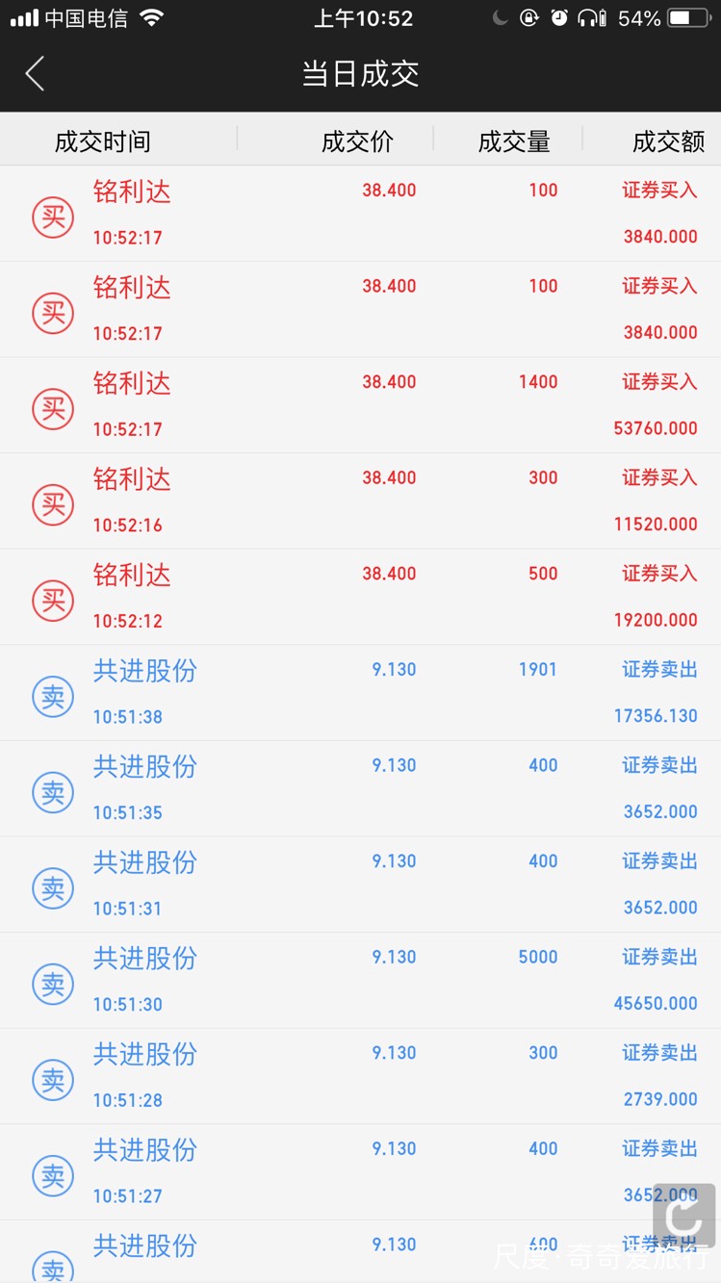Tap the buy icon beside the 10:52:12 trade
This screenshot has width=721, height=1283.
point(53,600)
